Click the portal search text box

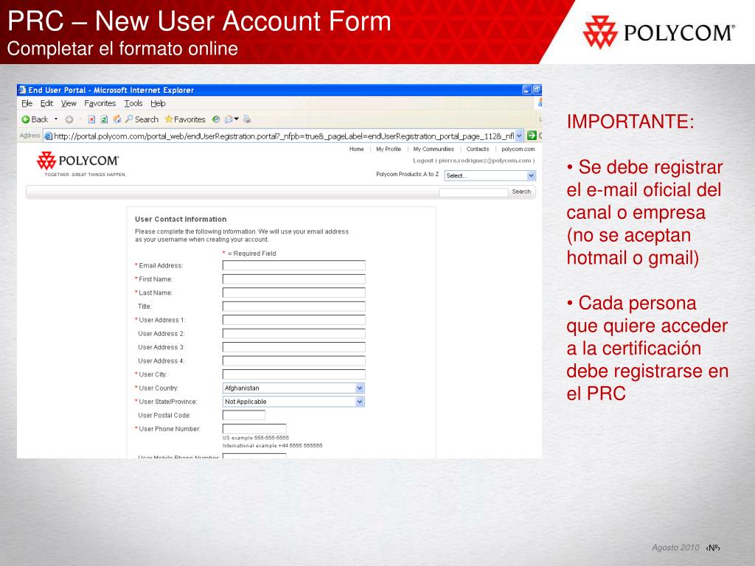click(473, 192)
